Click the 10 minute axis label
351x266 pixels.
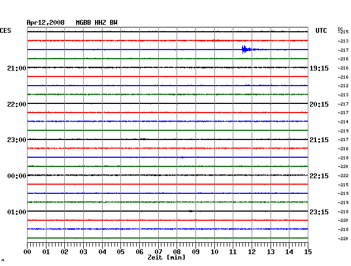[x=214, y=251]
